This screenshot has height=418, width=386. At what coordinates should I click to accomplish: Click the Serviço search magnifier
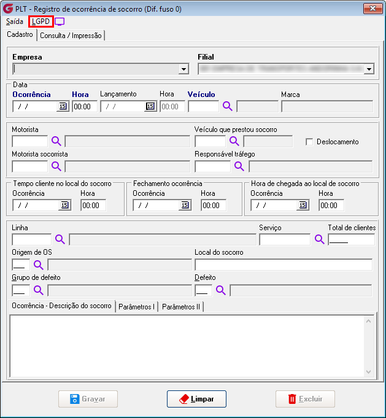[319, 239]
